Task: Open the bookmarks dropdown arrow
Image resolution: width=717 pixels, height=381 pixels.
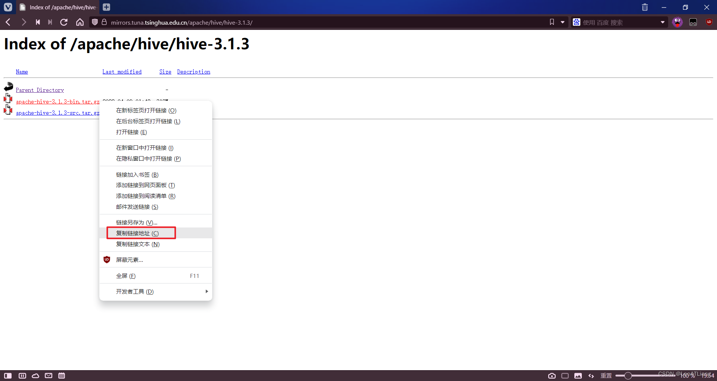Action: [563, 22]
